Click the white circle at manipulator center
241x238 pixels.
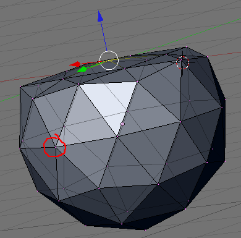pyautogui.click(x=109, y=60)
